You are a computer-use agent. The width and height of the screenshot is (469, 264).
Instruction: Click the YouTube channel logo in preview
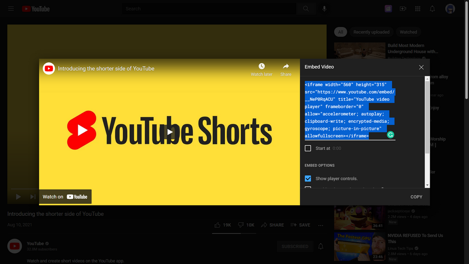49,68
